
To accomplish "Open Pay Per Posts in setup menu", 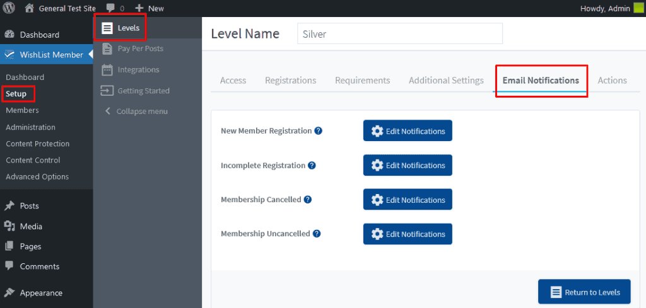I will 141,48.
